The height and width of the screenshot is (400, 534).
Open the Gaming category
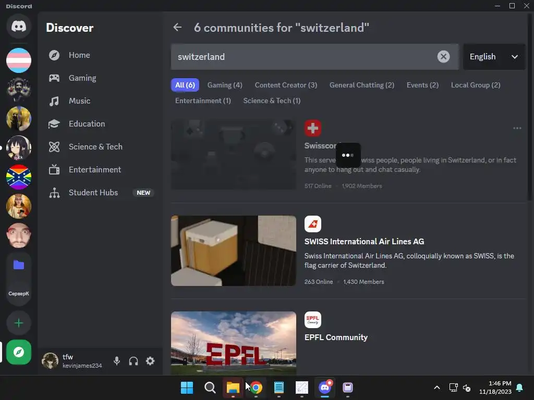(101, 78)
